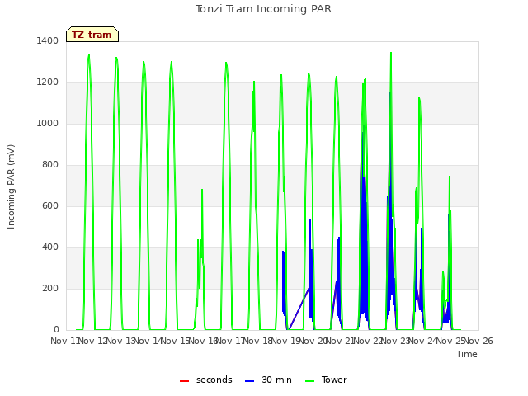The image size is (528, 396).
Task: Click the diagonal blue line between Nov 19 and Nov 20
Action: click(299, 307)
